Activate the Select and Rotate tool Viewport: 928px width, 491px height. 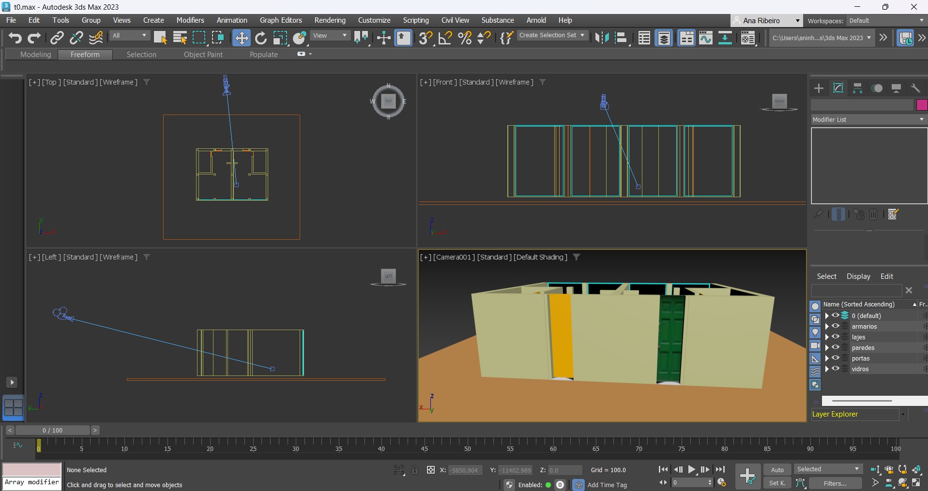click(261, 38)
